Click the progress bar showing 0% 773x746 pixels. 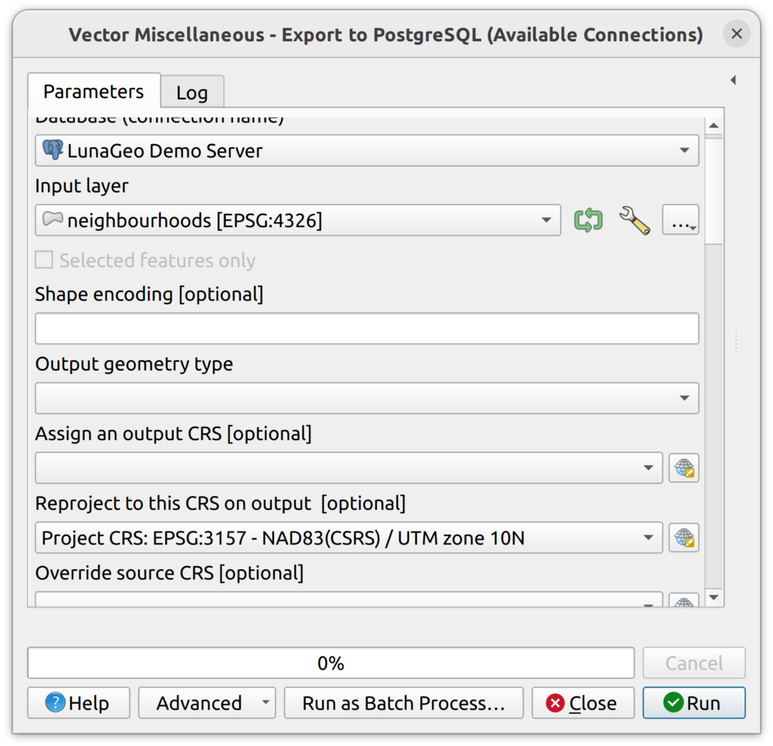click(x=331, y=663)
